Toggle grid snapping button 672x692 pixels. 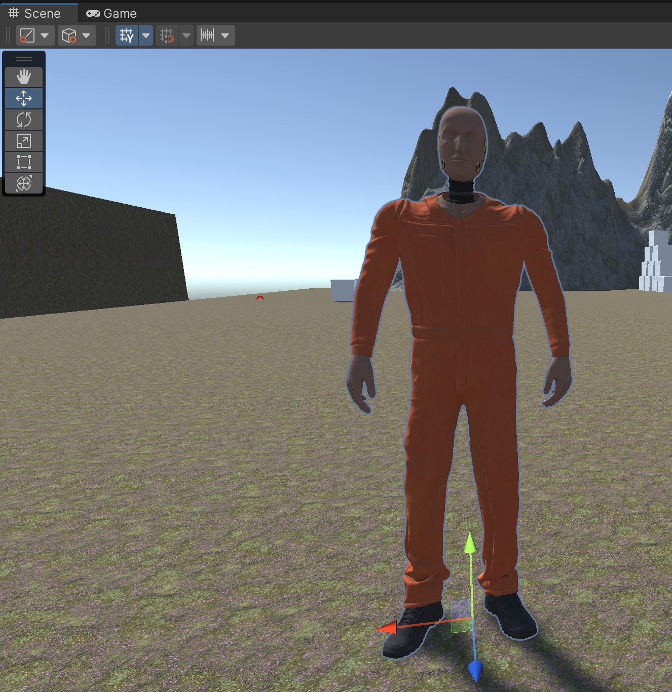[x=167, y=35]
